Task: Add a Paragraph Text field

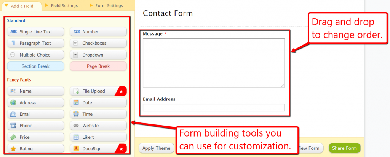Action: 35,43
